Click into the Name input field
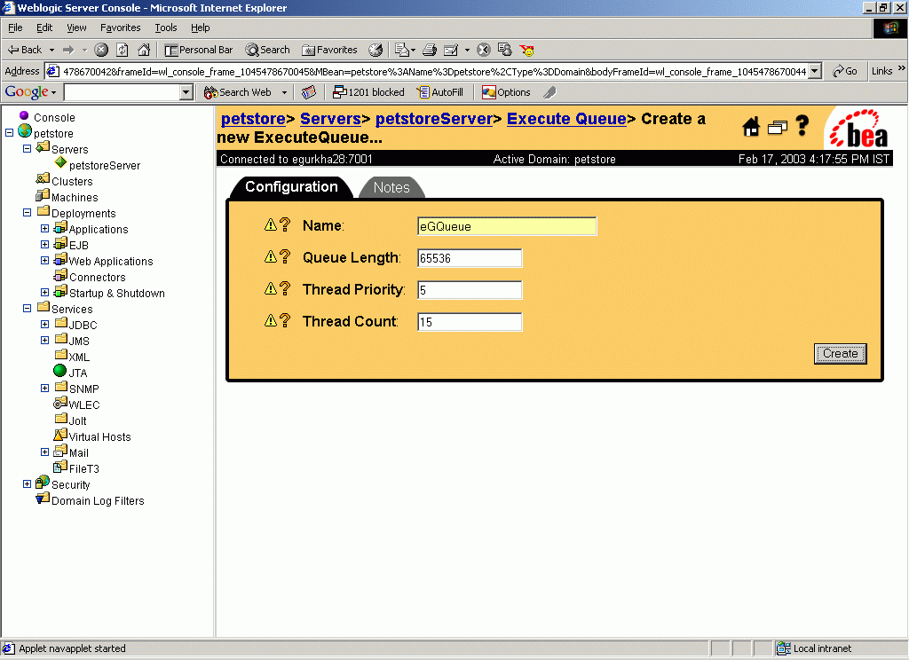This screenshot has width=909, height=660. [507, 226]
